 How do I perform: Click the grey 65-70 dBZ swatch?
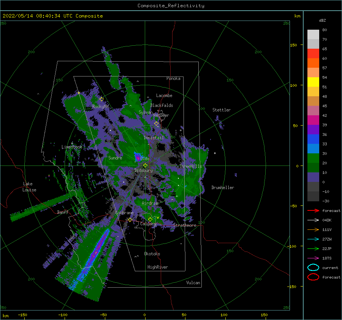(x=313, y=44)
